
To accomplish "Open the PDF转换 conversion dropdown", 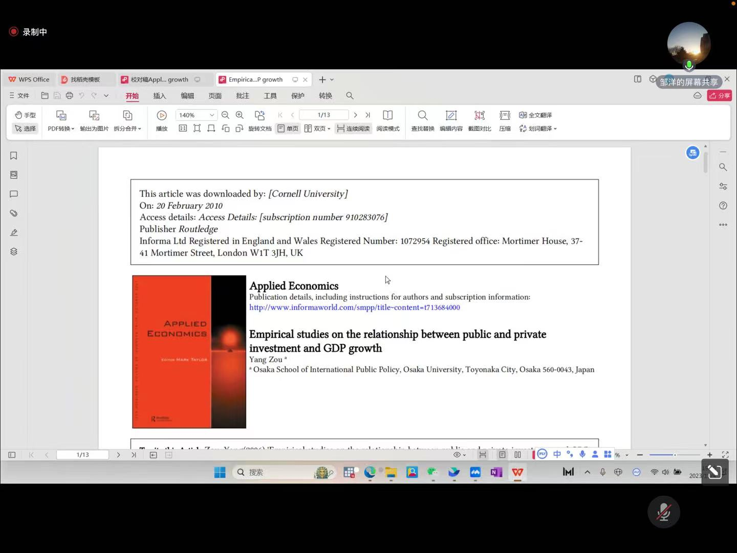I will tap(61, 129).
